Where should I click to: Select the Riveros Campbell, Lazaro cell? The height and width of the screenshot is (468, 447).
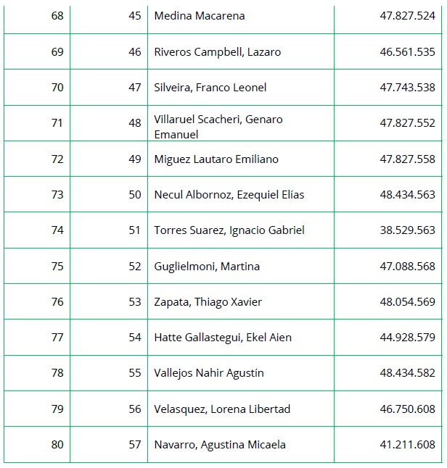point(218,52)
